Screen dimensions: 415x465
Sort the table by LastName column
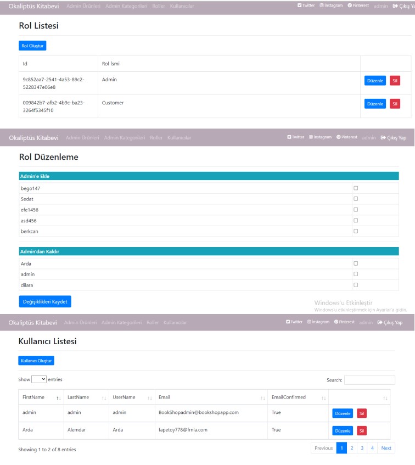pos(86,397)
